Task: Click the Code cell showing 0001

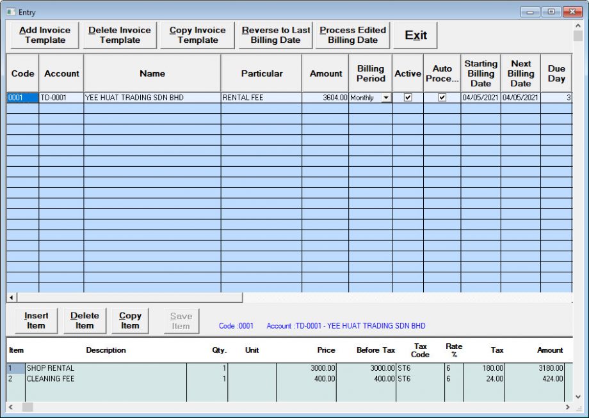Action: pyautogui.click(x=22, y=97)
